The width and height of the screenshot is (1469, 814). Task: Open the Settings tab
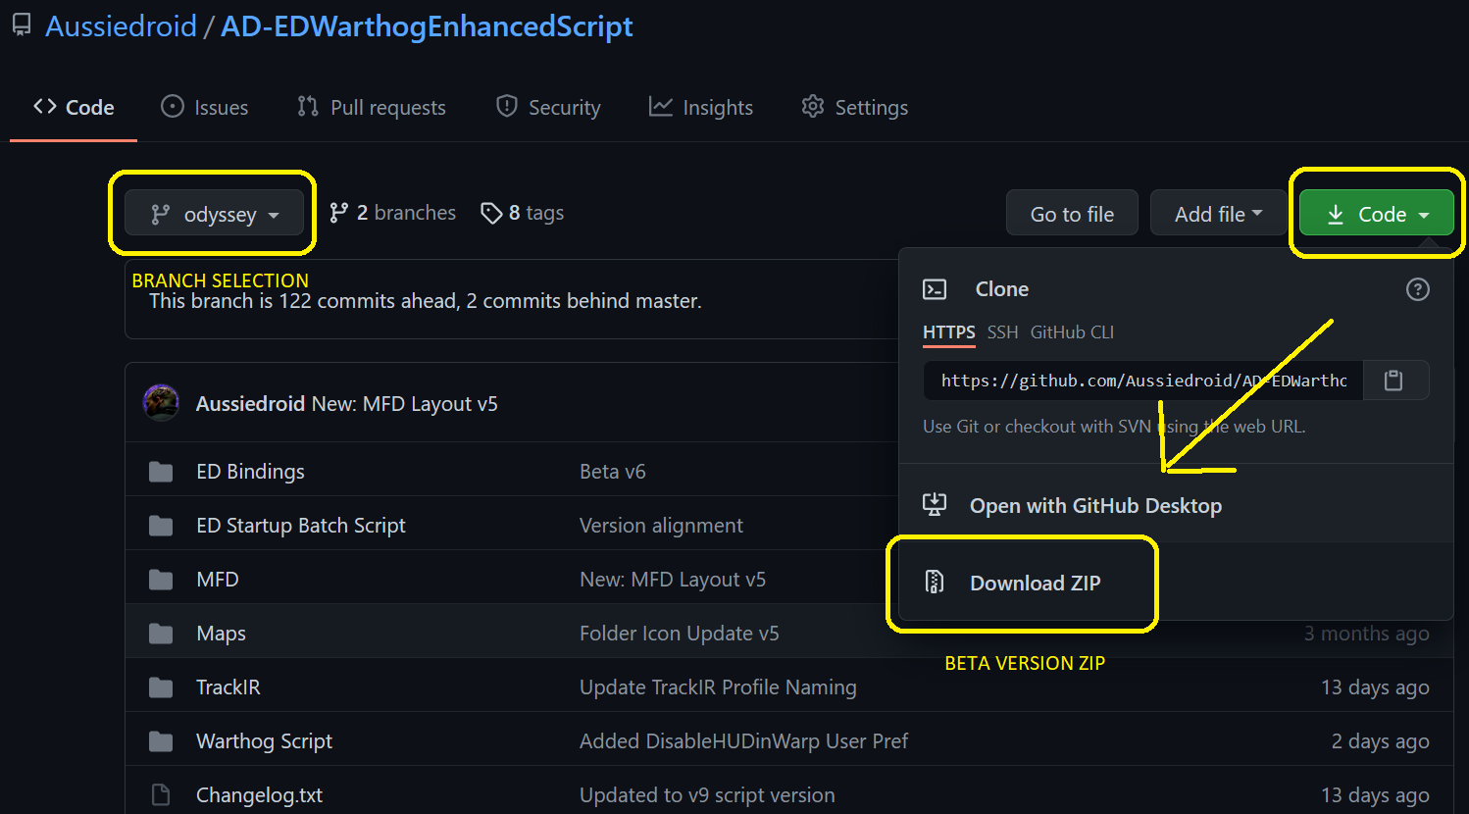(x=854, y=107)
